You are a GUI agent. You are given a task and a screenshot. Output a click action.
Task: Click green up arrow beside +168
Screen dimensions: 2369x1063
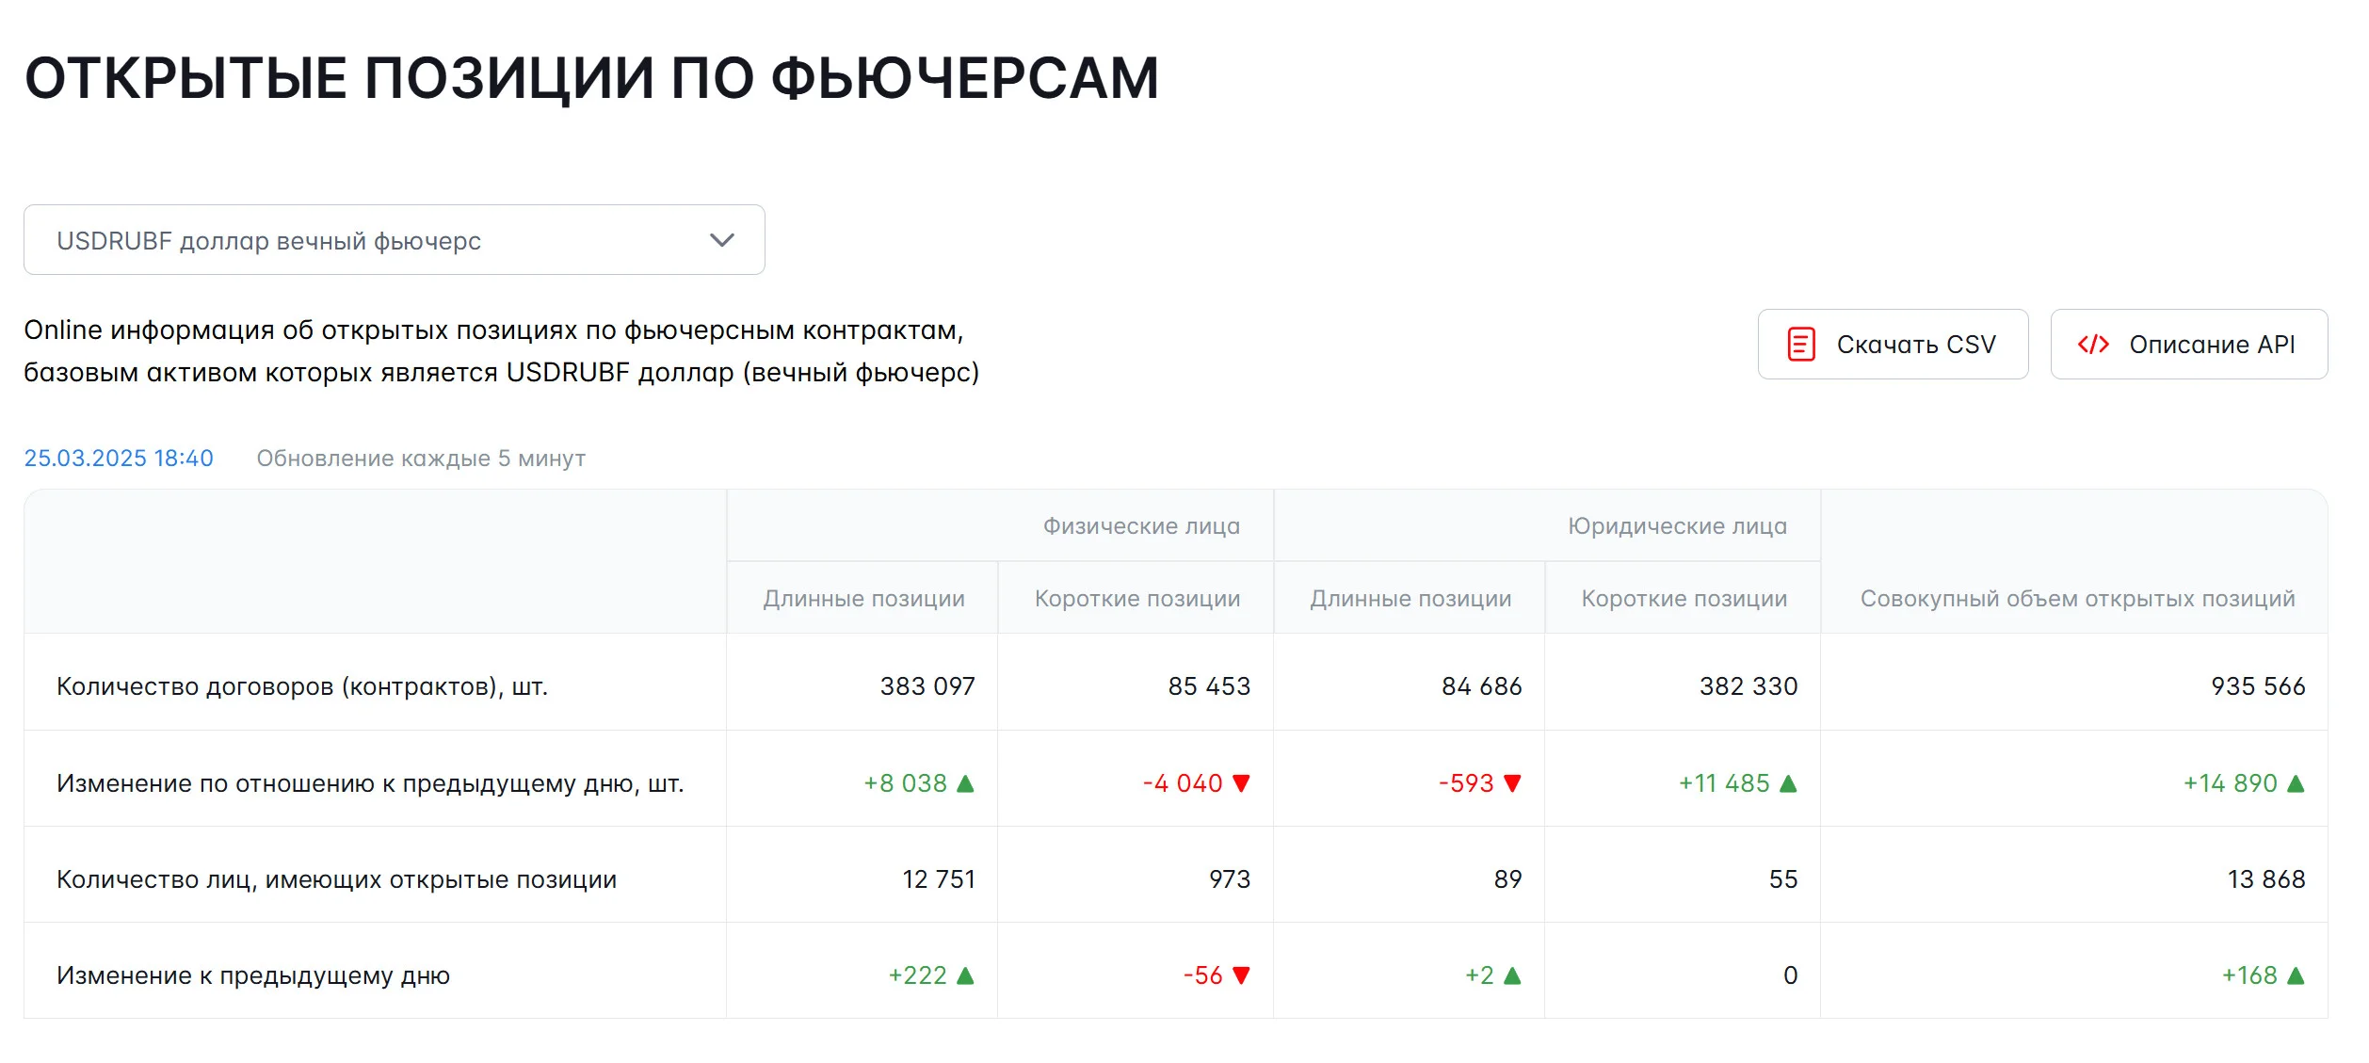[2296, 975]
